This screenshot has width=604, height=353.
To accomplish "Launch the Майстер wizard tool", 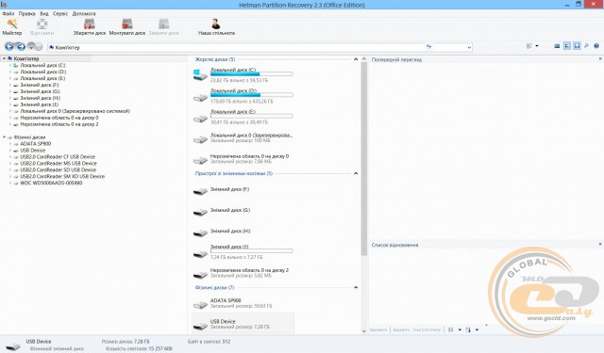I will tap(12, 27).
